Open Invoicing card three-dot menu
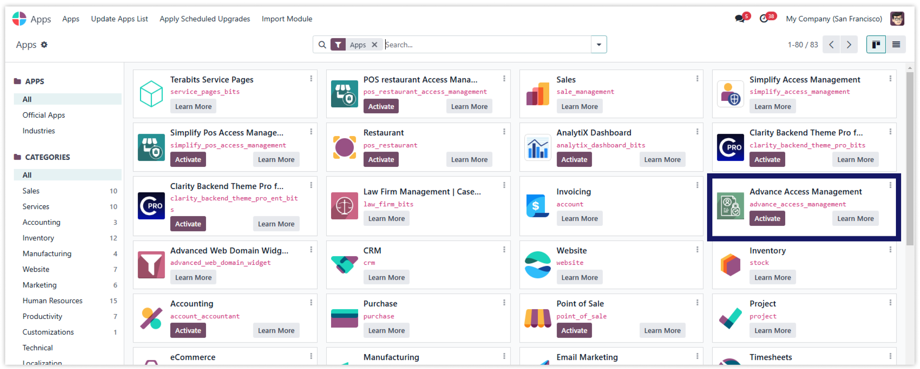 (697, 185)
